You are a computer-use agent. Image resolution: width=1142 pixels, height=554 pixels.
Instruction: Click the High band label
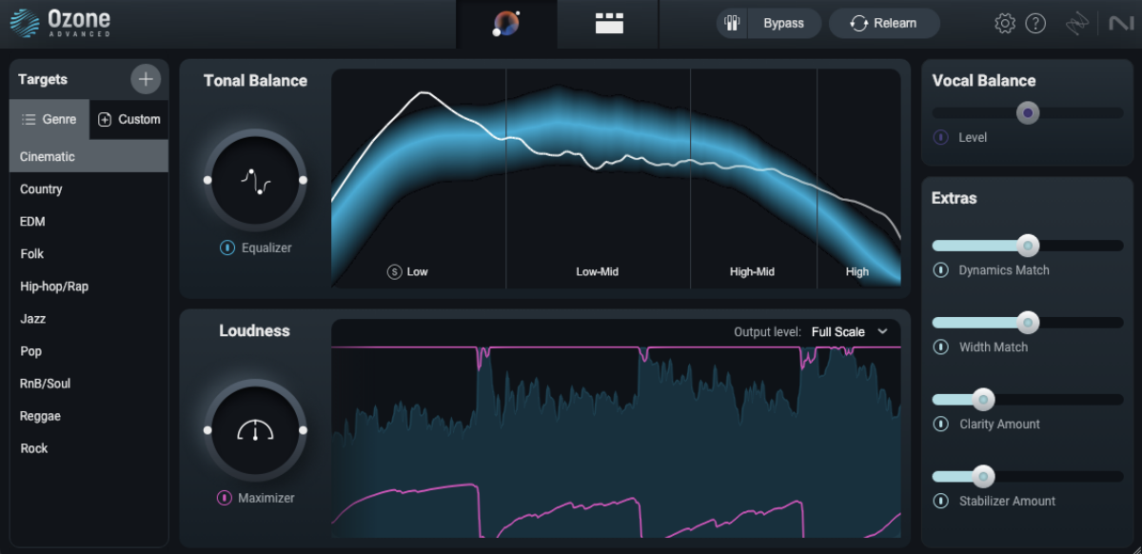(x=857, y=271)
